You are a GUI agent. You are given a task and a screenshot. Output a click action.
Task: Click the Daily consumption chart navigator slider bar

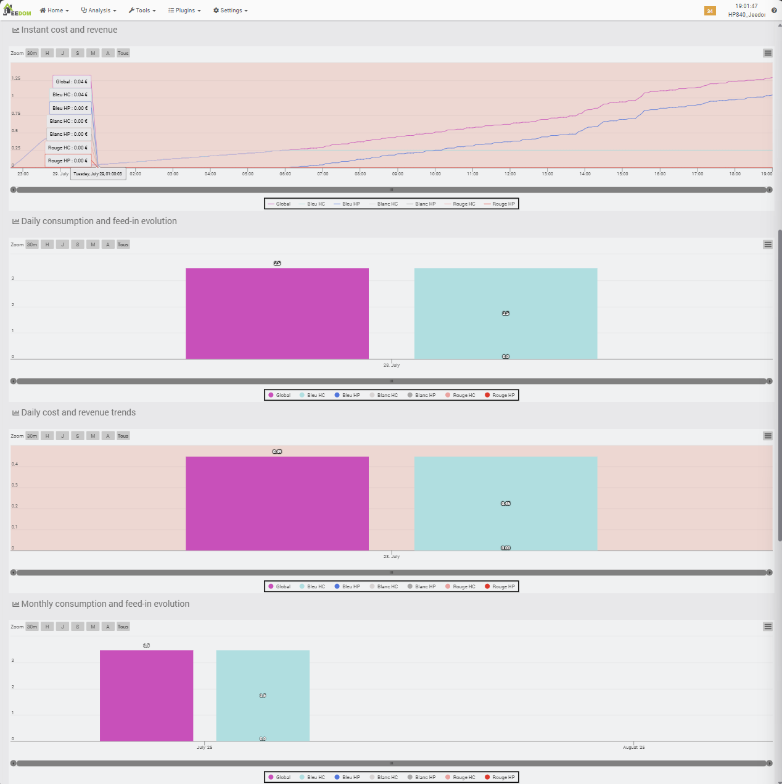pos(391,381)
